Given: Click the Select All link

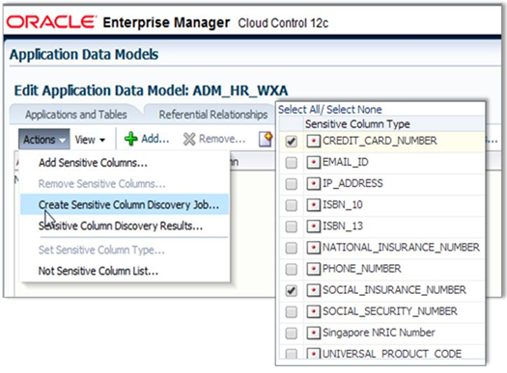Looking at the screenshot, I should coord(298,110).
